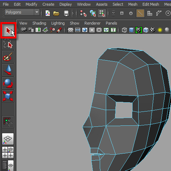Open the Polygons menu set dropdown
This screenshot has height=171, width=171.
22,12
